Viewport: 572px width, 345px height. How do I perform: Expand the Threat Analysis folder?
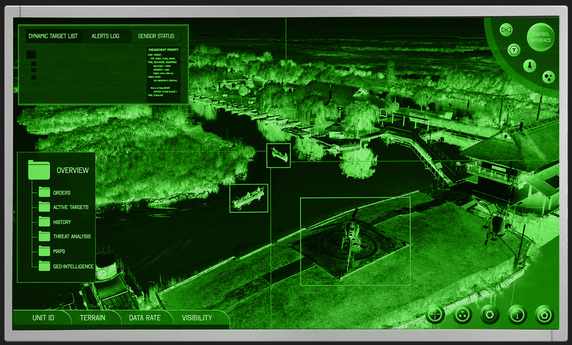(x=65, y=236)
